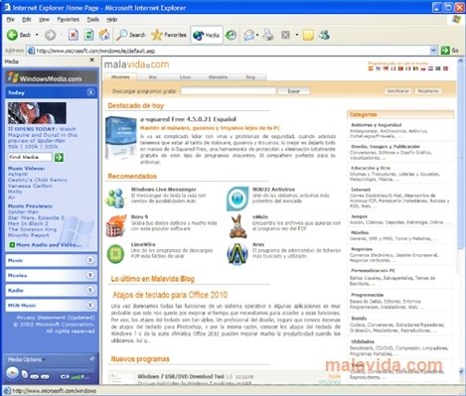Screen dimensions: 466x396
Task: Open the History toolbar icon
Action: [x=232, y=35]
